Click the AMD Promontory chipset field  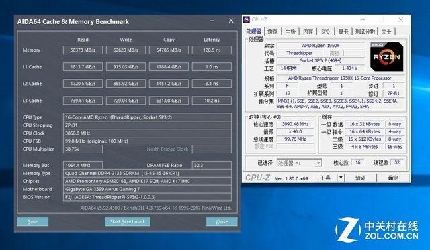coord(147,181)
